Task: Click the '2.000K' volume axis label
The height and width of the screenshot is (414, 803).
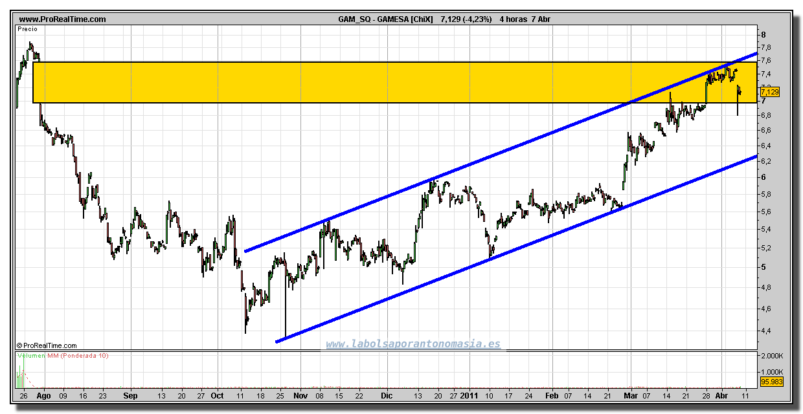Action: coord(773,357)
